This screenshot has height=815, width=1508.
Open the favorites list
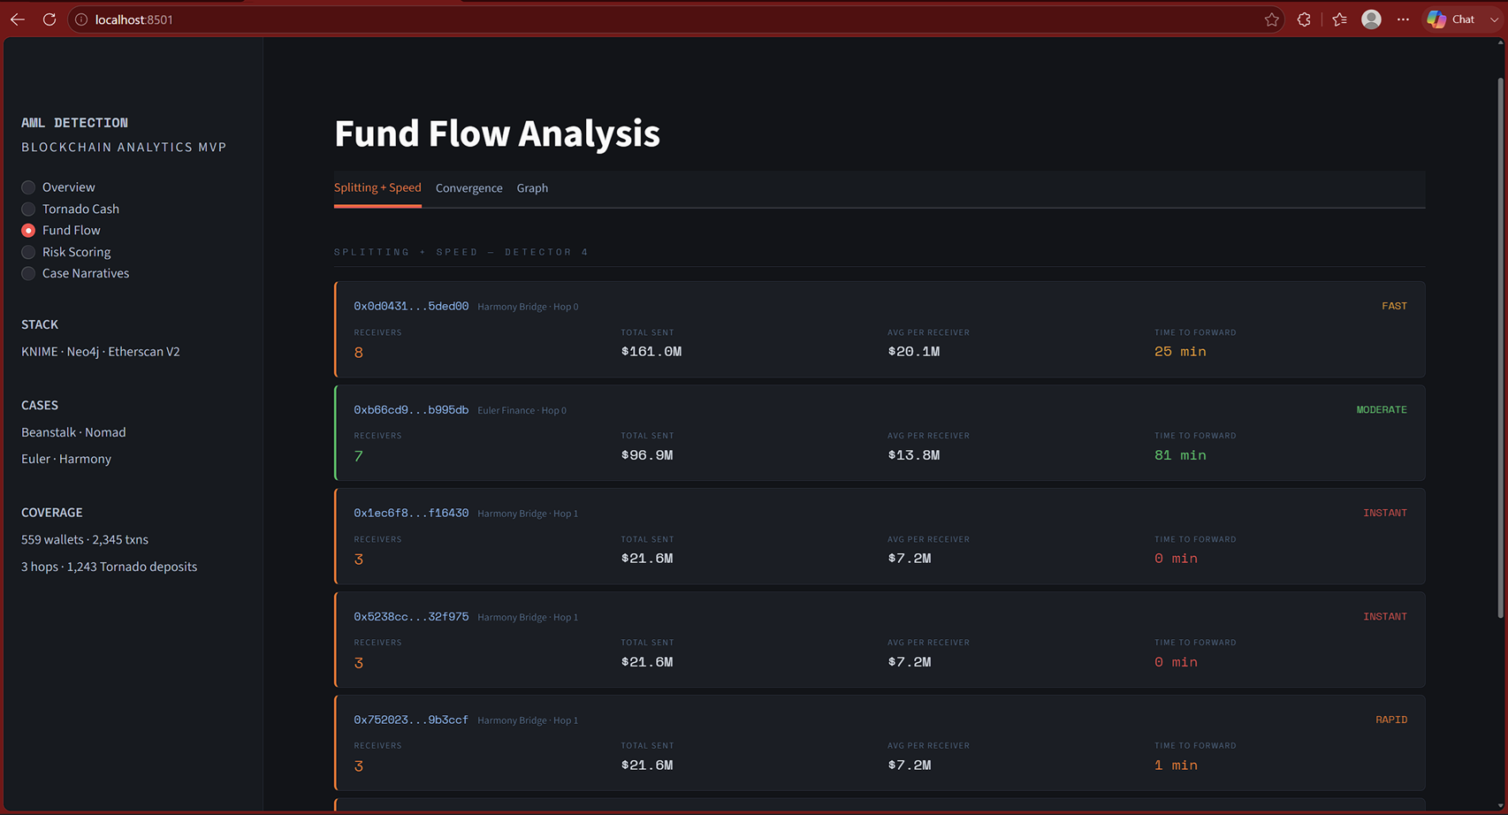[x=1340, y=19]
